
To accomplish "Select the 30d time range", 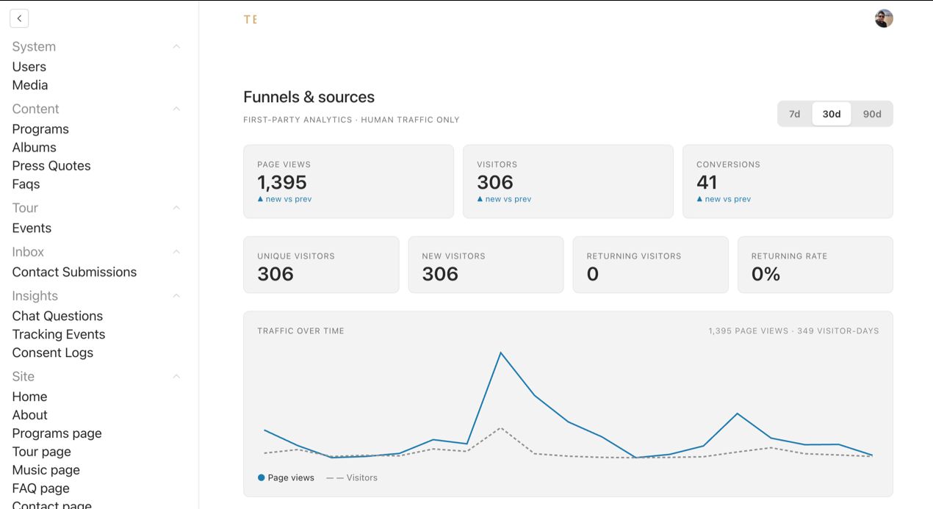I will tap(832, 114).
